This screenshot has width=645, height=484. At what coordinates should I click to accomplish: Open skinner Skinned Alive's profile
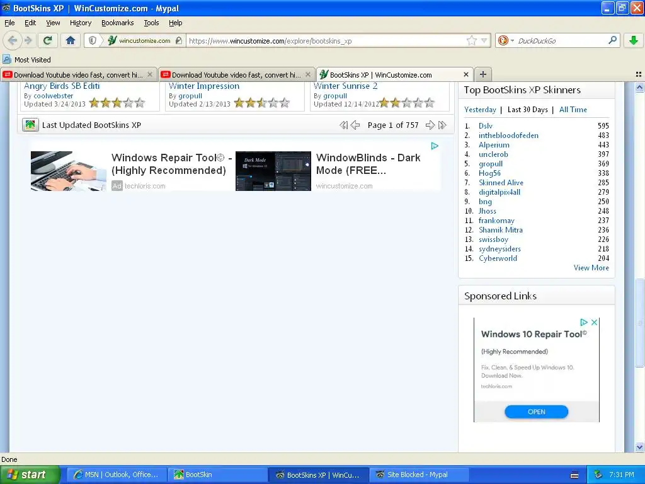coord(501,183)
